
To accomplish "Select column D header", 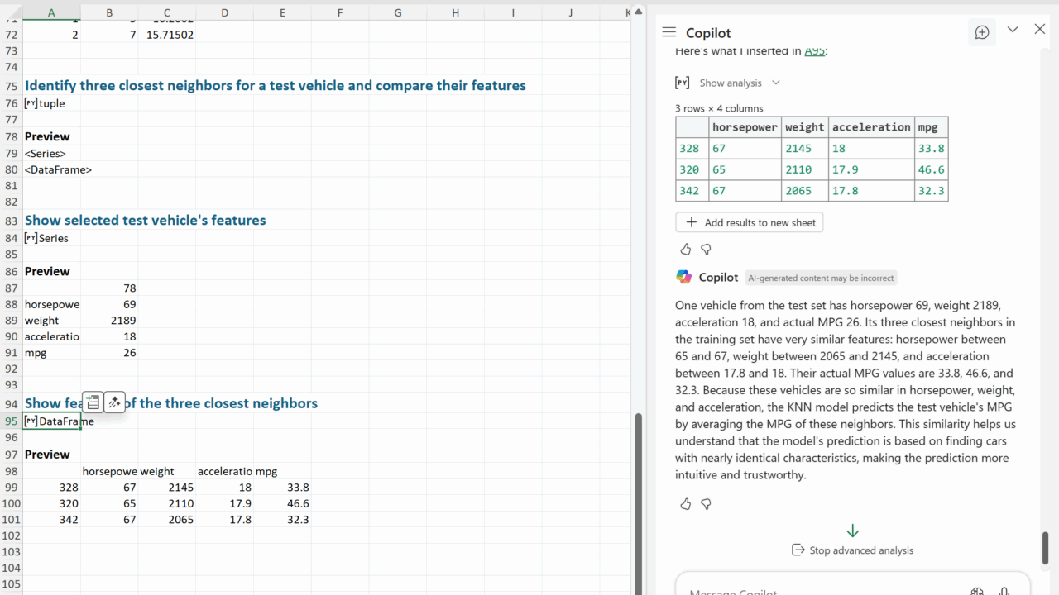I will 224,12.
